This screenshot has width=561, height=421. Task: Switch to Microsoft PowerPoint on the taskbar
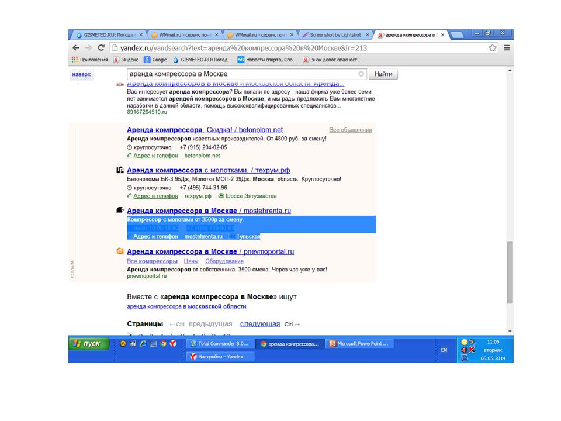coord(359,344)
